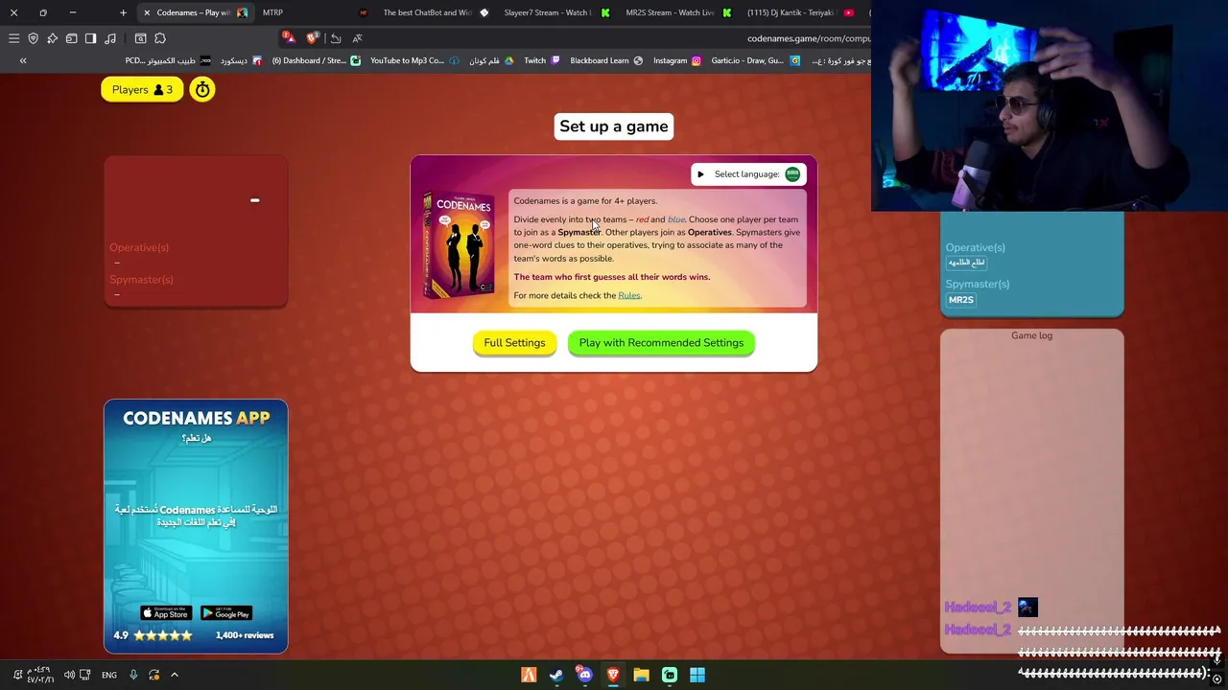Viewport: 1228px width, 690px height.
Task: Open a new browser tab
Action: click(x=123, y=12)
